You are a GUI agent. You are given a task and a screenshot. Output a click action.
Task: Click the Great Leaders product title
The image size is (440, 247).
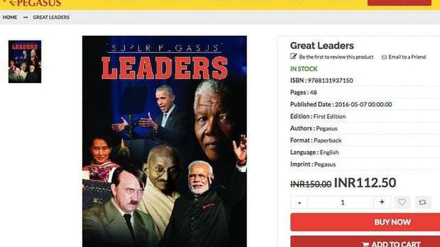(322, 45)
